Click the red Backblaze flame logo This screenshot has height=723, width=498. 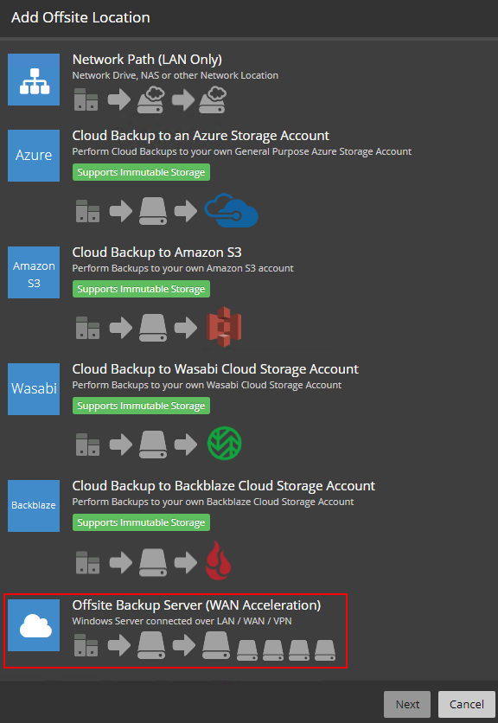218,560
